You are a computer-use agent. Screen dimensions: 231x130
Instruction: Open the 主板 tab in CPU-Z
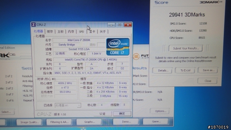[x=60, y=31]
